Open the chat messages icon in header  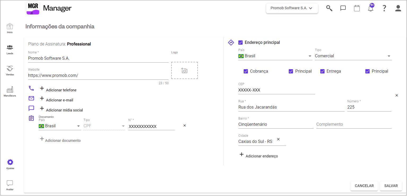pyautogui.click(x=343, y=8)
